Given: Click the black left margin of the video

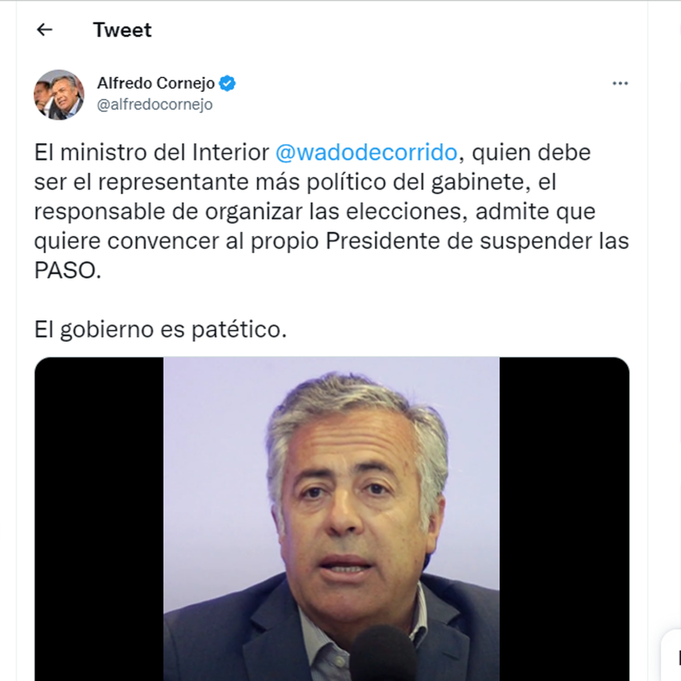Looking at the screenshot, I should [99, 519].
